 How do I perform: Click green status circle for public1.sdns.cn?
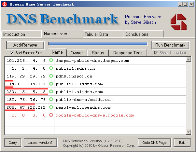coord(51,68)
